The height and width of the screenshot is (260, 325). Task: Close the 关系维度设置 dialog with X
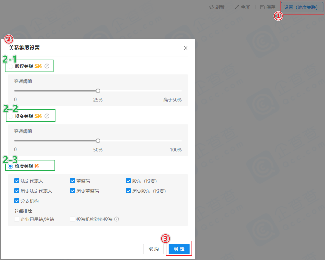click(186, 48)
